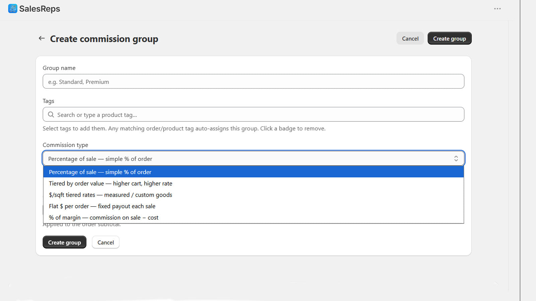Choose 'Tiered by order value' option
The width and height of the screenshot is (536, 301).
[253, 183]
